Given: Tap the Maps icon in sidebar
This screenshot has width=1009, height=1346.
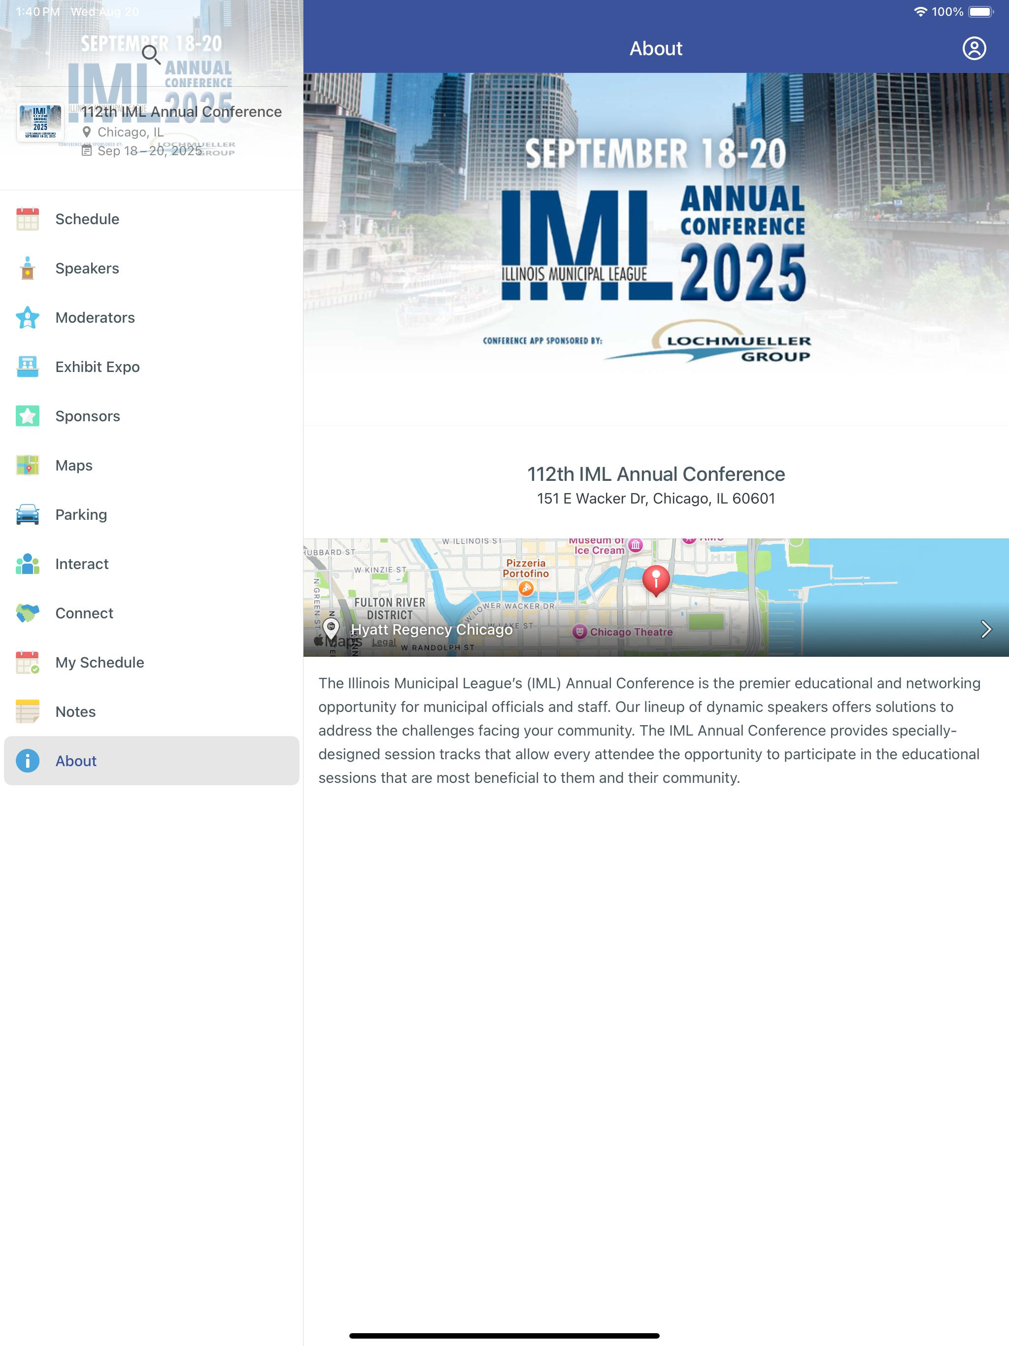Looking at the screenshot, I should pos(28,466).
